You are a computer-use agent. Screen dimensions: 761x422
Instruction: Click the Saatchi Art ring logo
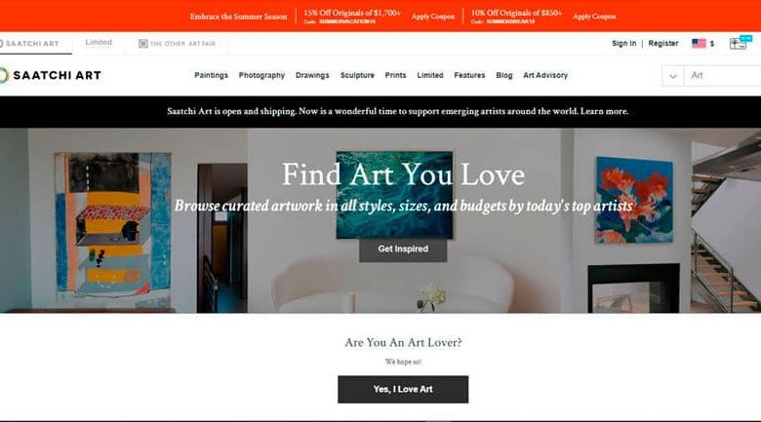[x=4, y=75]
